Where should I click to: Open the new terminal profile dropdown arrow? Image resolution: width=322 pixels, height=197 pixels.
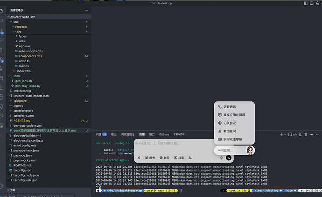[285, 134]
